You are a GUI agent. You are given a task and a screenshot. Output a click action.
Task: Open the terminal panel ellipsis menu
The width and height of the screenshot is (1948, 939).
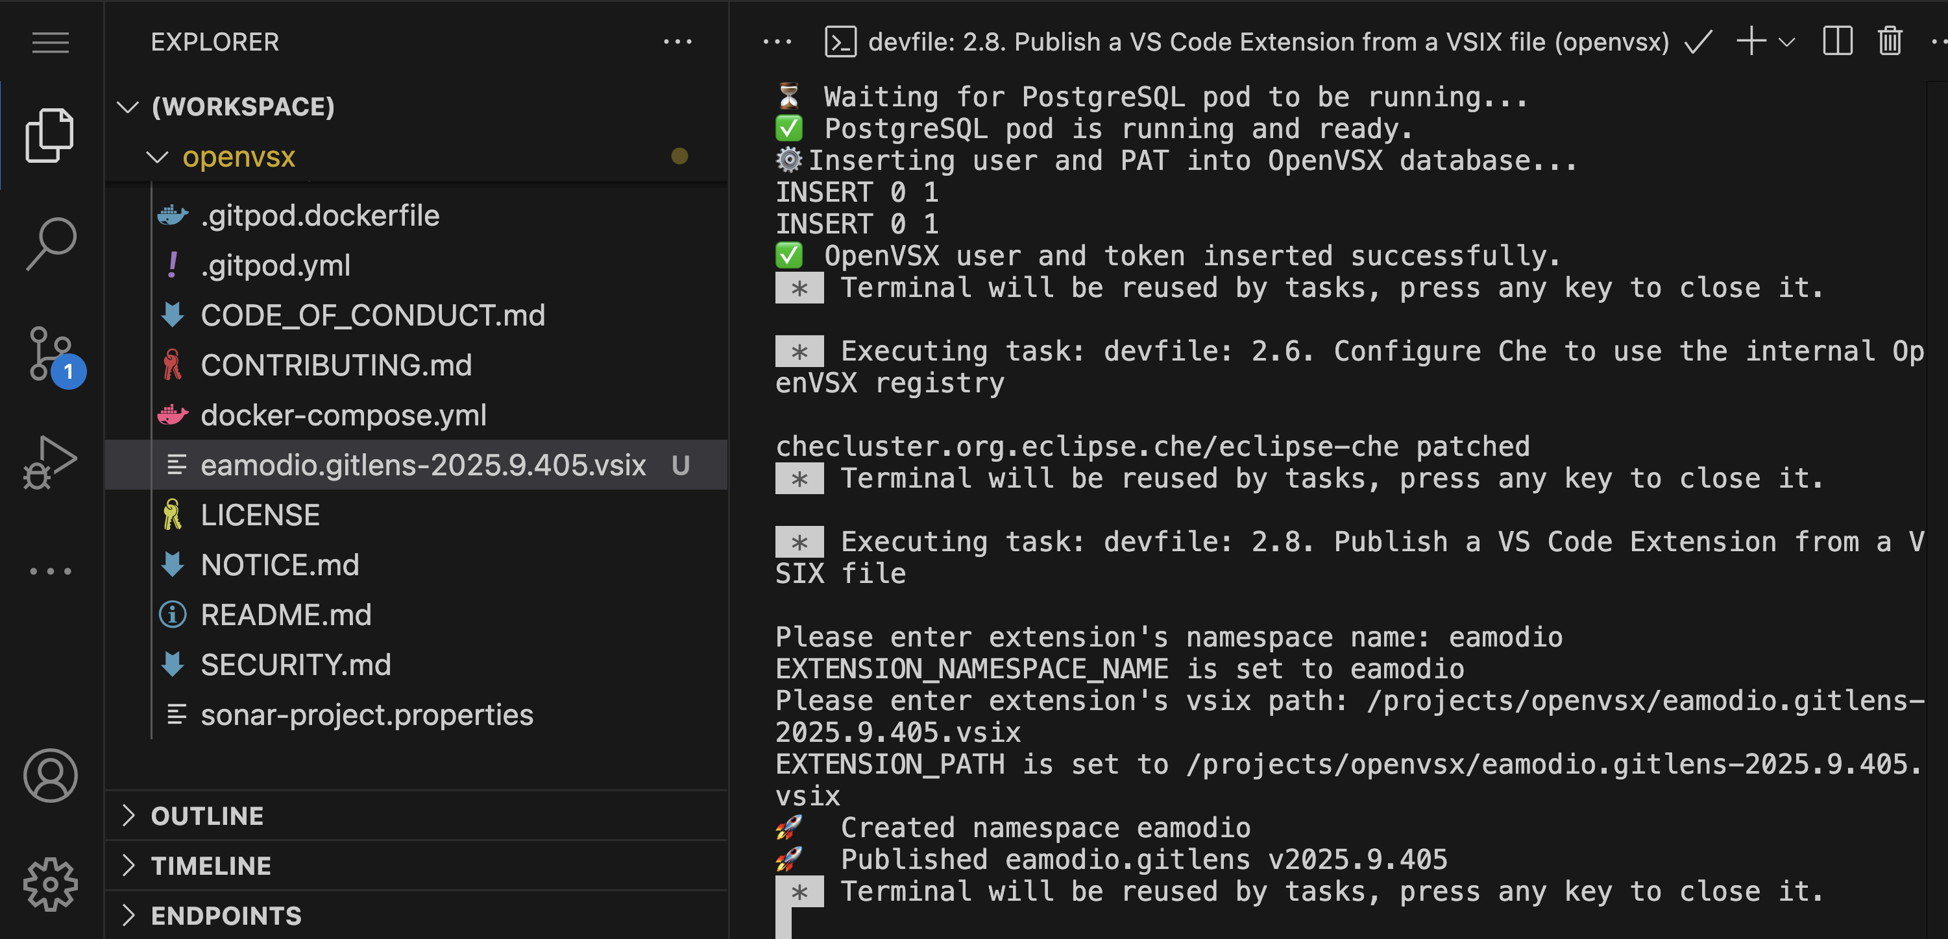coord(777,42)
